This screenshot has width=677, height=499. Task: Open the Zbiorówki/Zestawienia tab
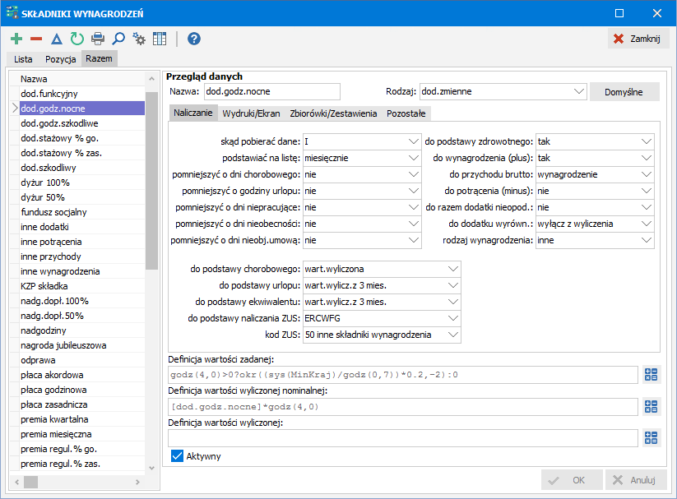pos(333,113)
